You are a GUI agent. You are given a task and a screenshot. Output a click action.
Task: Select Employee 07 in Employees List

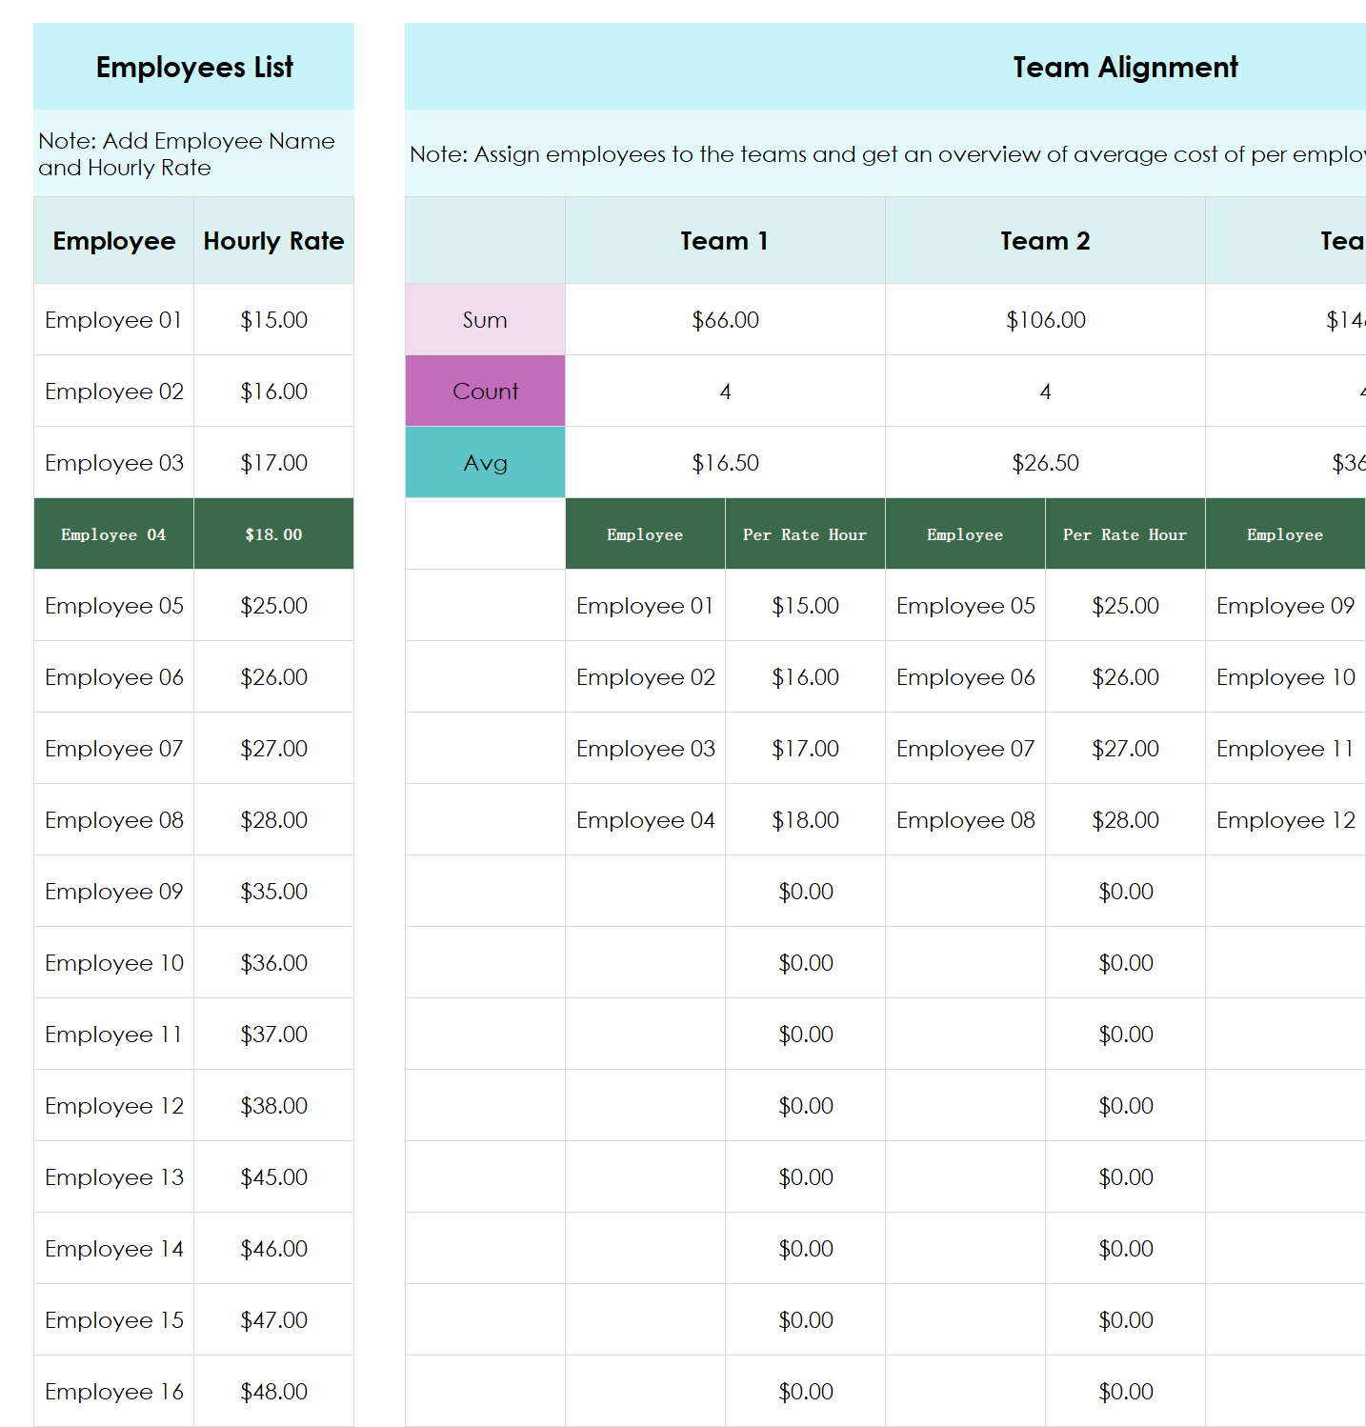tap(114, 748)
